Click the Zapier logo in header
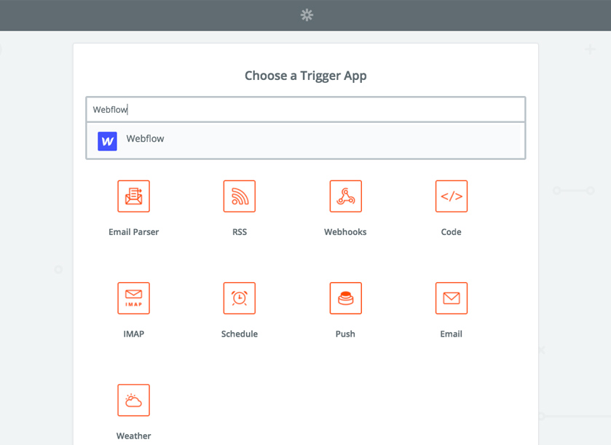This screenshot has width=611, height=445. tap(307, 15)
